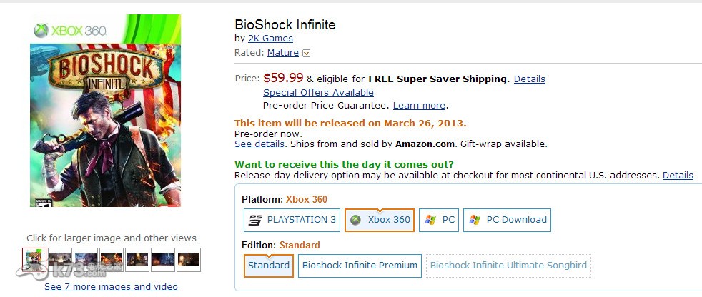Choose the Xbox 360 platform button
702x297 pixels.
pyautogui.click(x=380, y=220)
